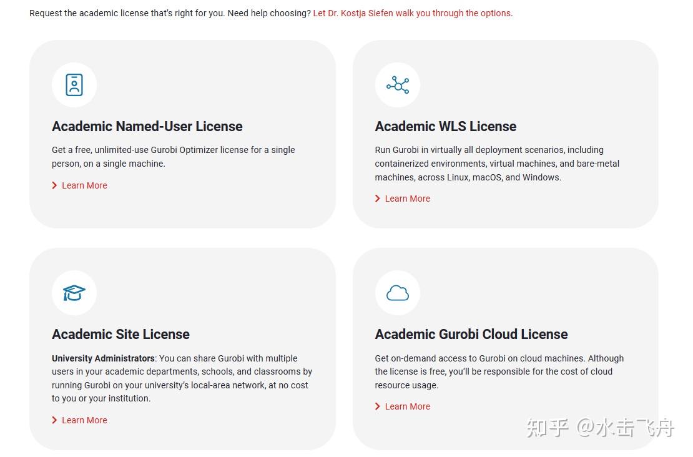Follow the Dr. Kostja Siefen walkthrough link
The height and width of the screenshot is (457, 693).
coord(412,13)
